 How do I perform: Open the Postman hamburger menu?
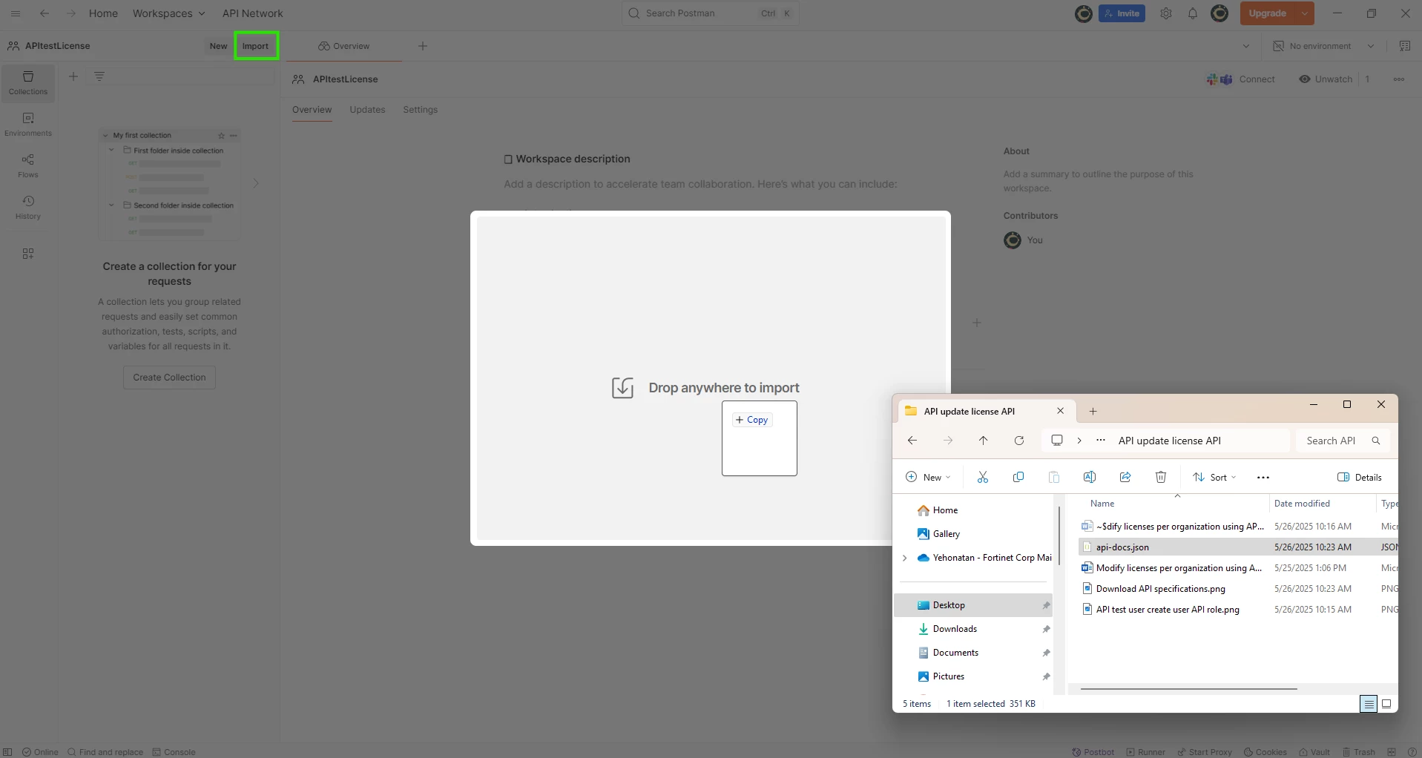(16, 13)
